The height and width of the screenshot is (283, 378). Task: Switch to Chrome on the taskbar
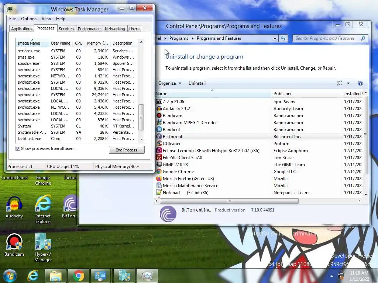(79, 276)
